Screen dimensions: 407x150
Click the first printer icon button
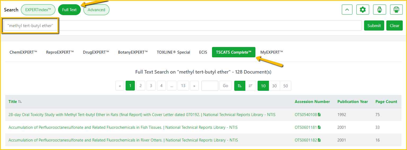(379, 10)
